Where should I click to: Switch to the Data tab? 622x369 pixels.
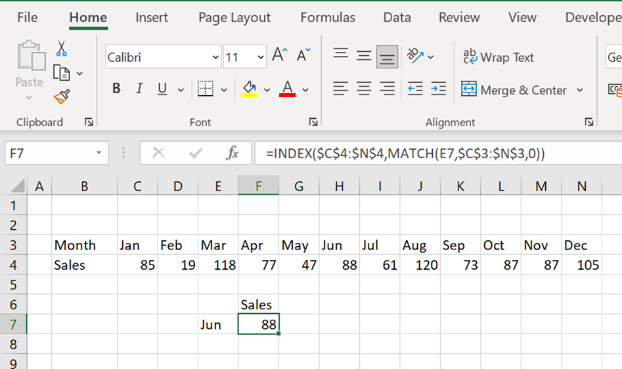397,18
